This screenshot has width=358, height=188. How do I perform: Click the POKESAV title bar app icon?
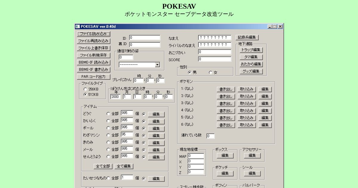(78, 26)
